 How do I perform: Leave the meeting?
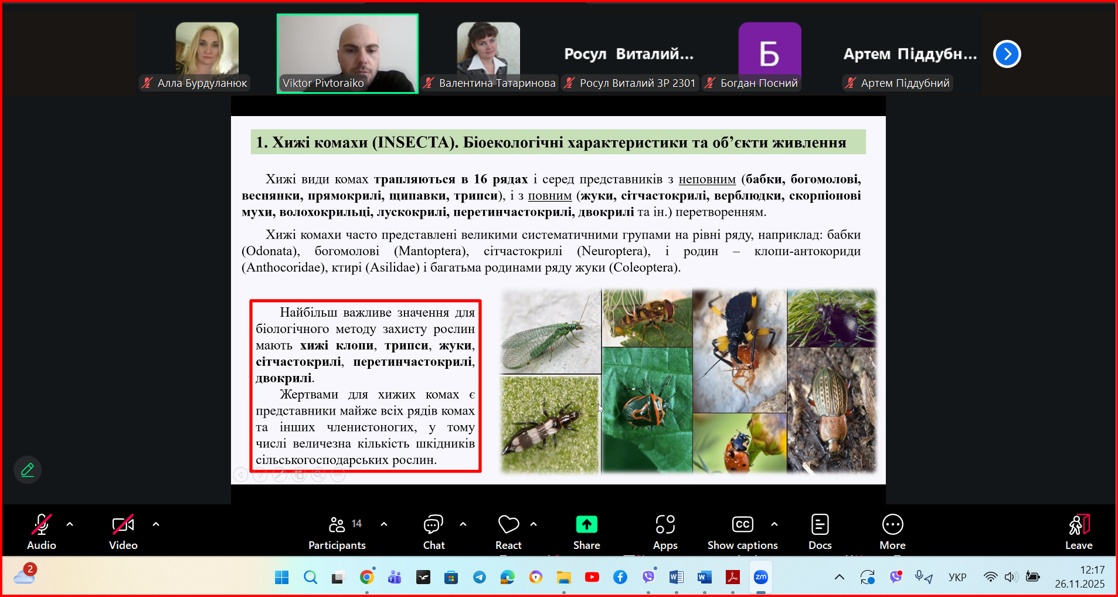pos(1079,531)
